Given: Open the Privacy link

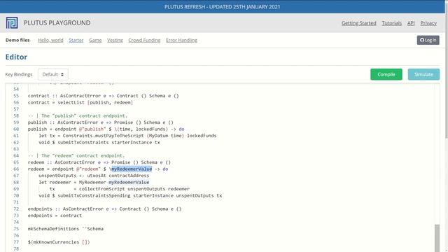Looking at the screenshot, I should [428, 23].
